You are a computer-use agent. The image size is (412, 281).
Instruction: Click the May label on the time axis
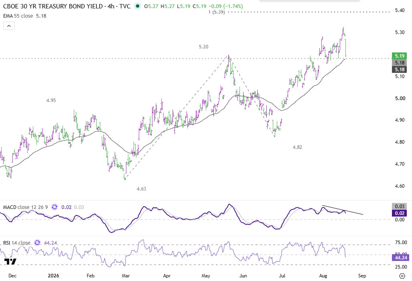click(206, 276)
